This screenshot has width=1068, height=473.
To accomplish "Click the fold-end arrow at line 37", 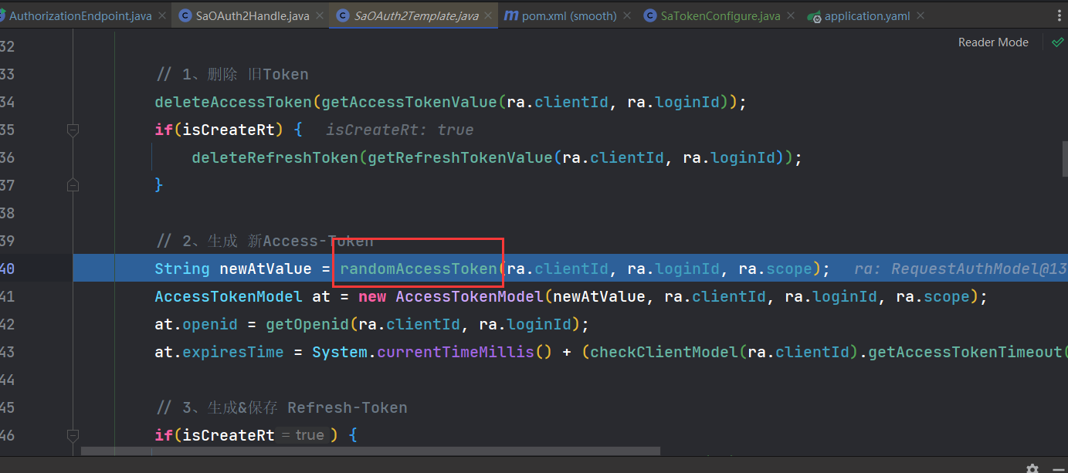I will pos(73,184).
